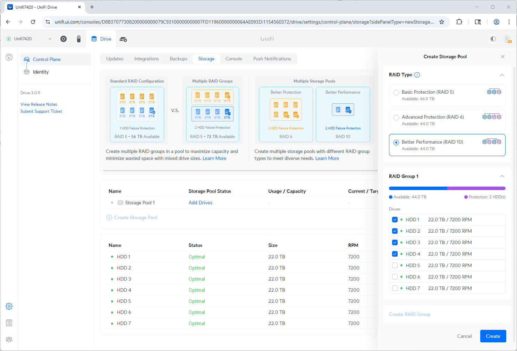Click Create RAID Group link

(x=409, y=314)
